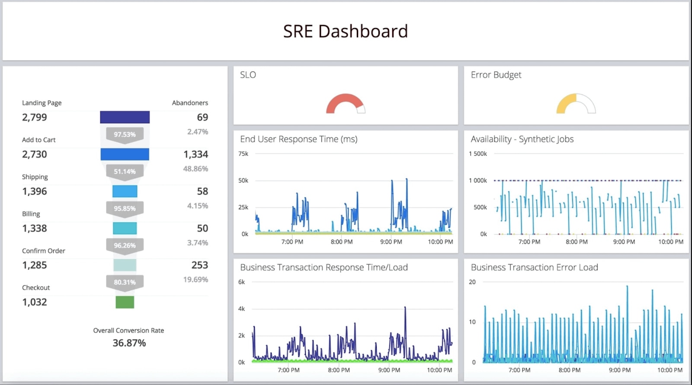Click the Landing Page stage label
692x385 pixels.
42,103
